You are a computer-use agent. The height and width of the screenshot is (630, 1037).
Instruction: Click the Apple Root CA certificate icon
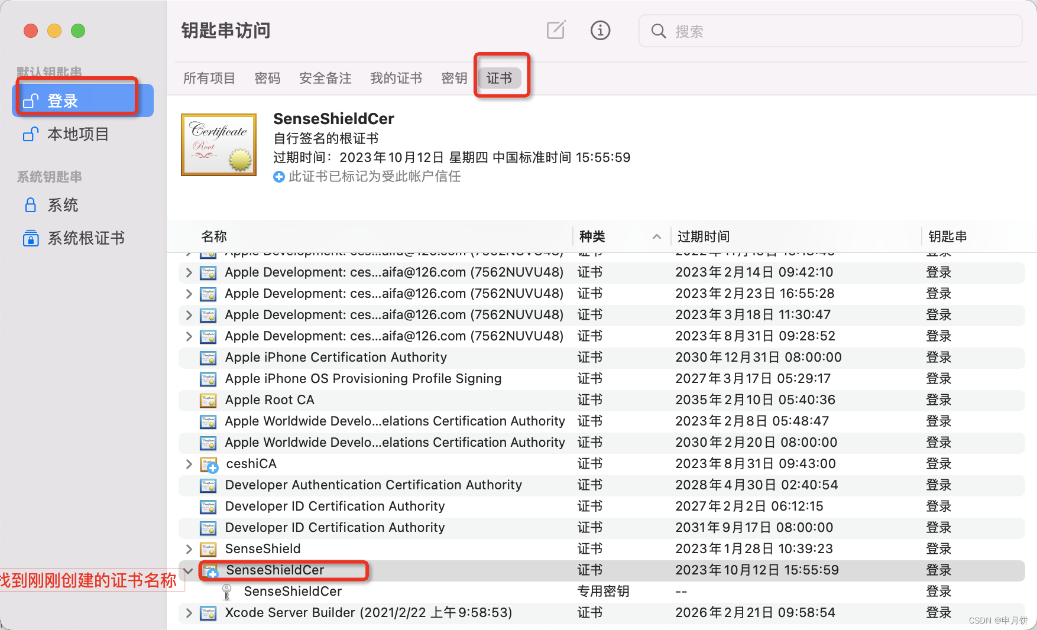(x=208, y=400)
